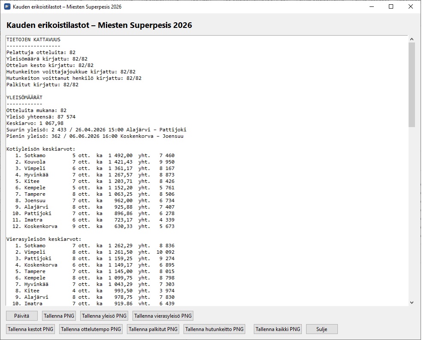439x340 pixels.
Task: Click home row 10. Pattijoki 6 278
Action: 93,214
